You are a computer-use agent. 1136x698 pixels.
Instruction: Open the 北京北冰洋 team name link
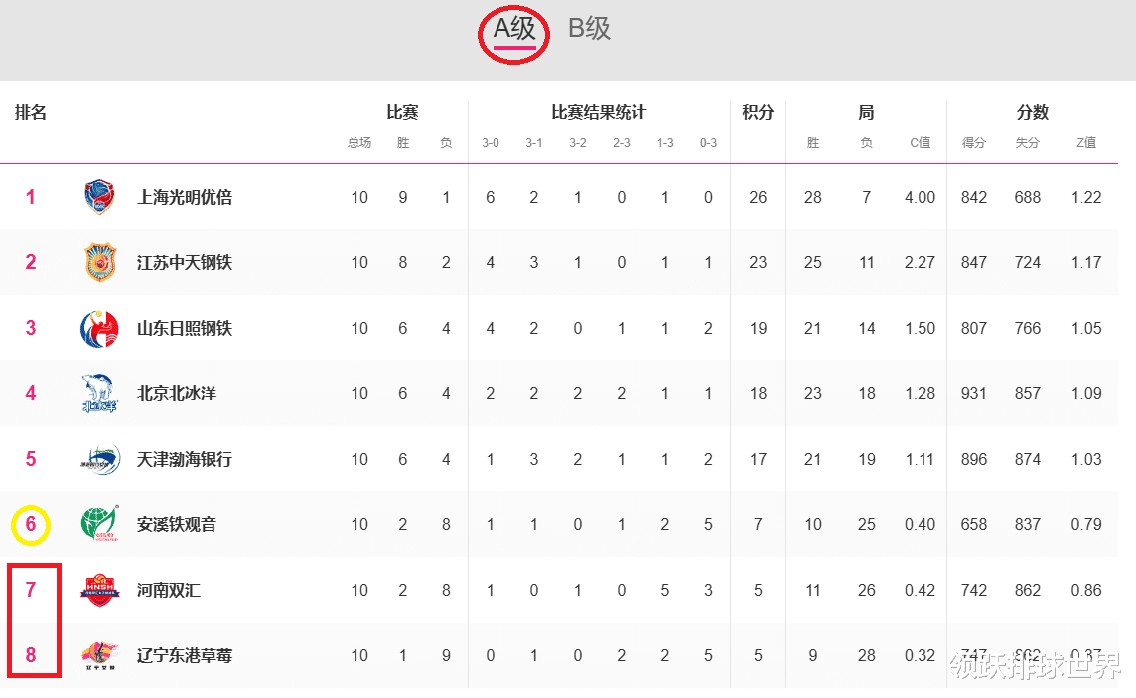(177, 393)
